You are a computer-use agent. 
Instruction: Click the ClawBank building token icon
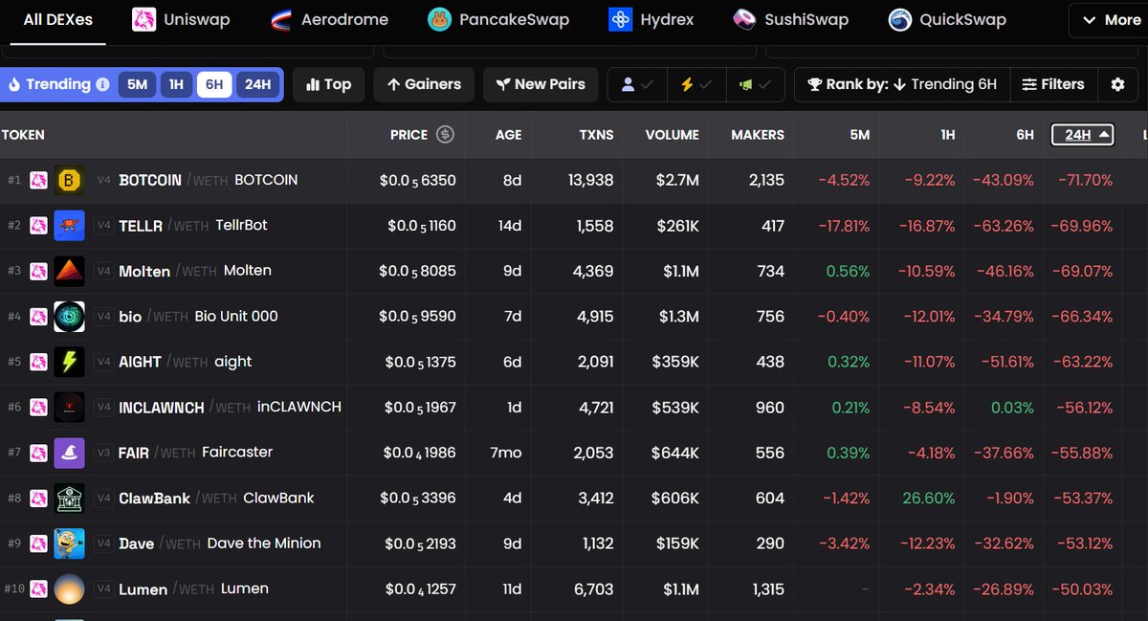click(x=69, y=499)
